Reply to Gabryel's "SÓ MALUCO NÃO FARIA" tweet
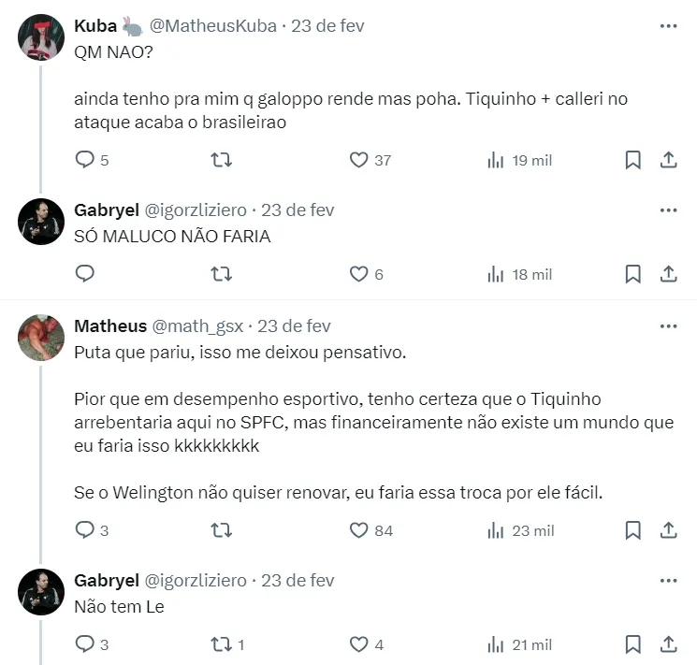Screen dimensions: 697x665 (x=85, y=274)
